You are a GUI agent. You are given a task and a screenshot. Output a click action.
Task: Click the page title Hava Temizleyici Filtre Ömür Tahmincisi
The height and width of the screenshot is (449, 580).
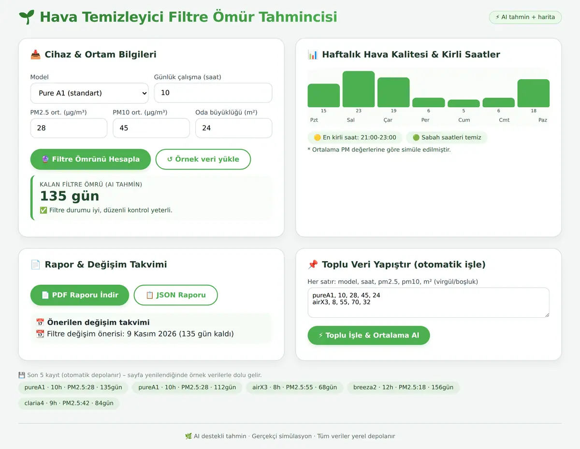[188, 17]
